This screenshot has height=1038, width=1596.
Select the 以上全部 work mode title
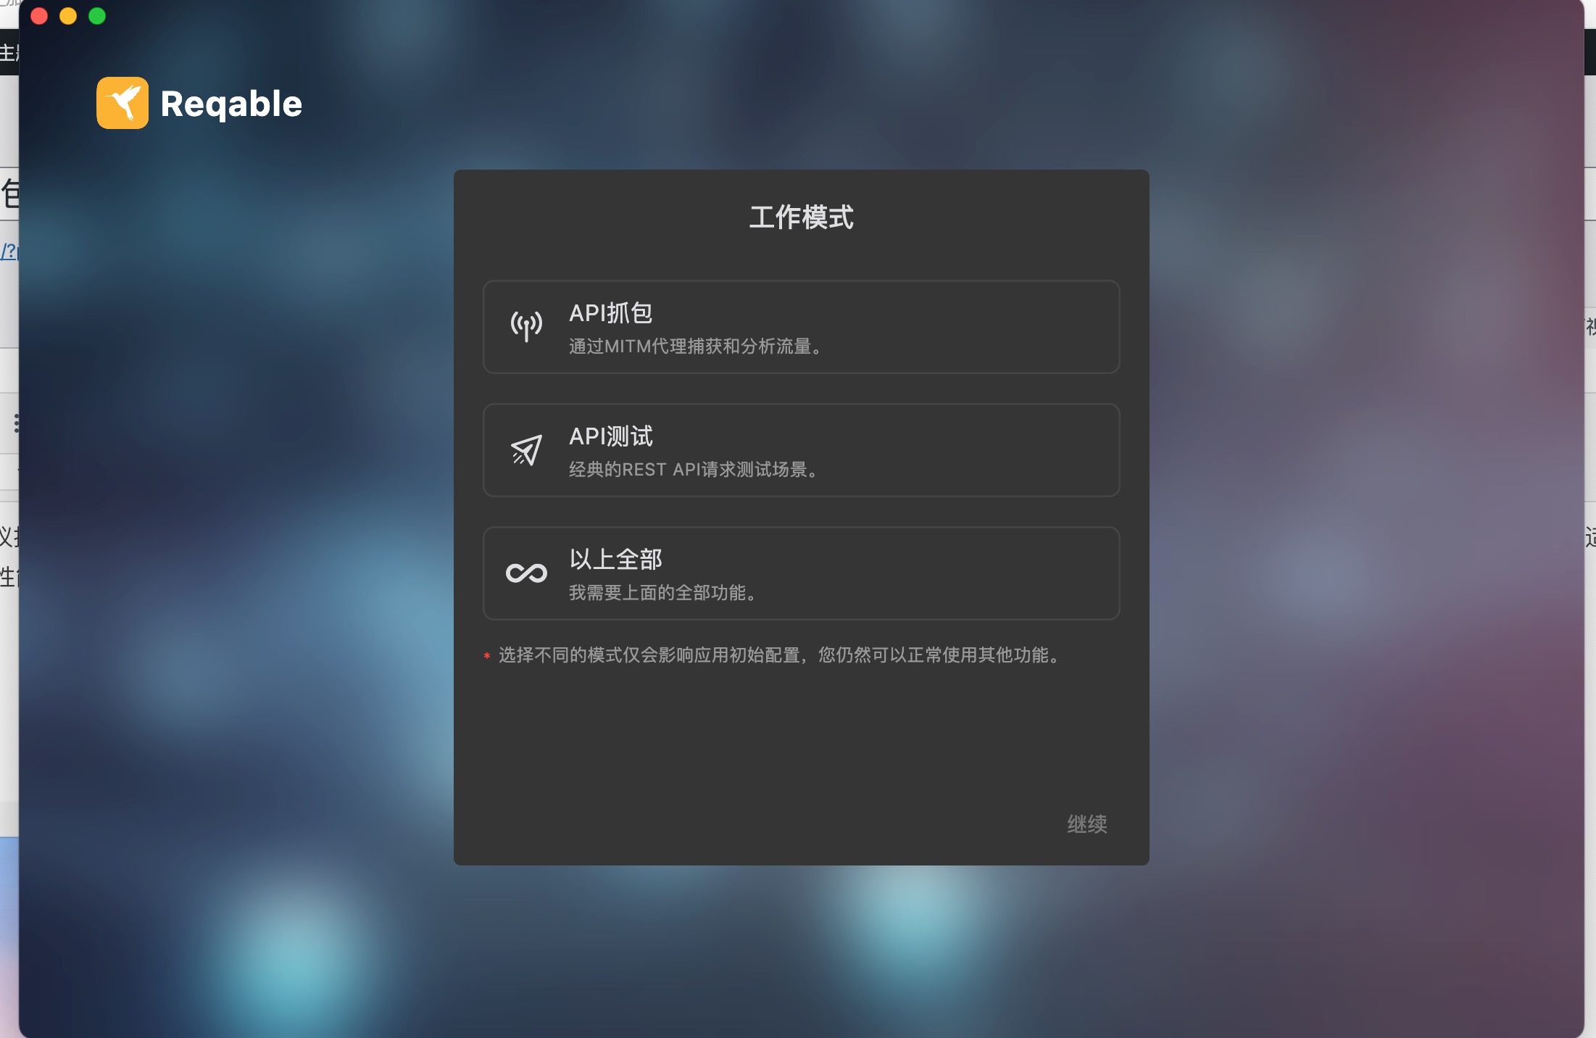(615, 560)
